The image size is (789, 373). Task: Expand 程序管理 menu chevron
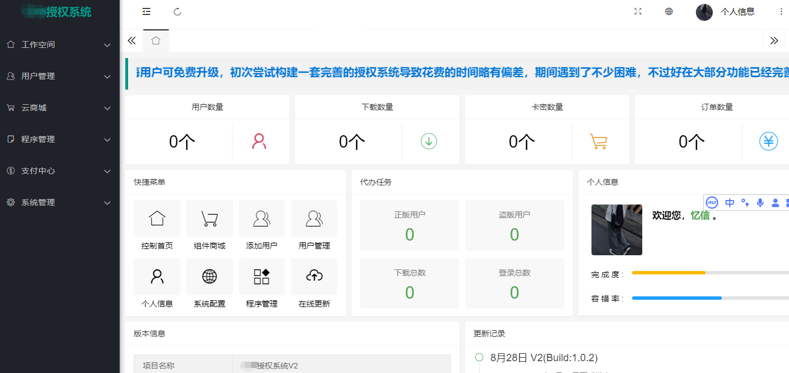(107, 140)
